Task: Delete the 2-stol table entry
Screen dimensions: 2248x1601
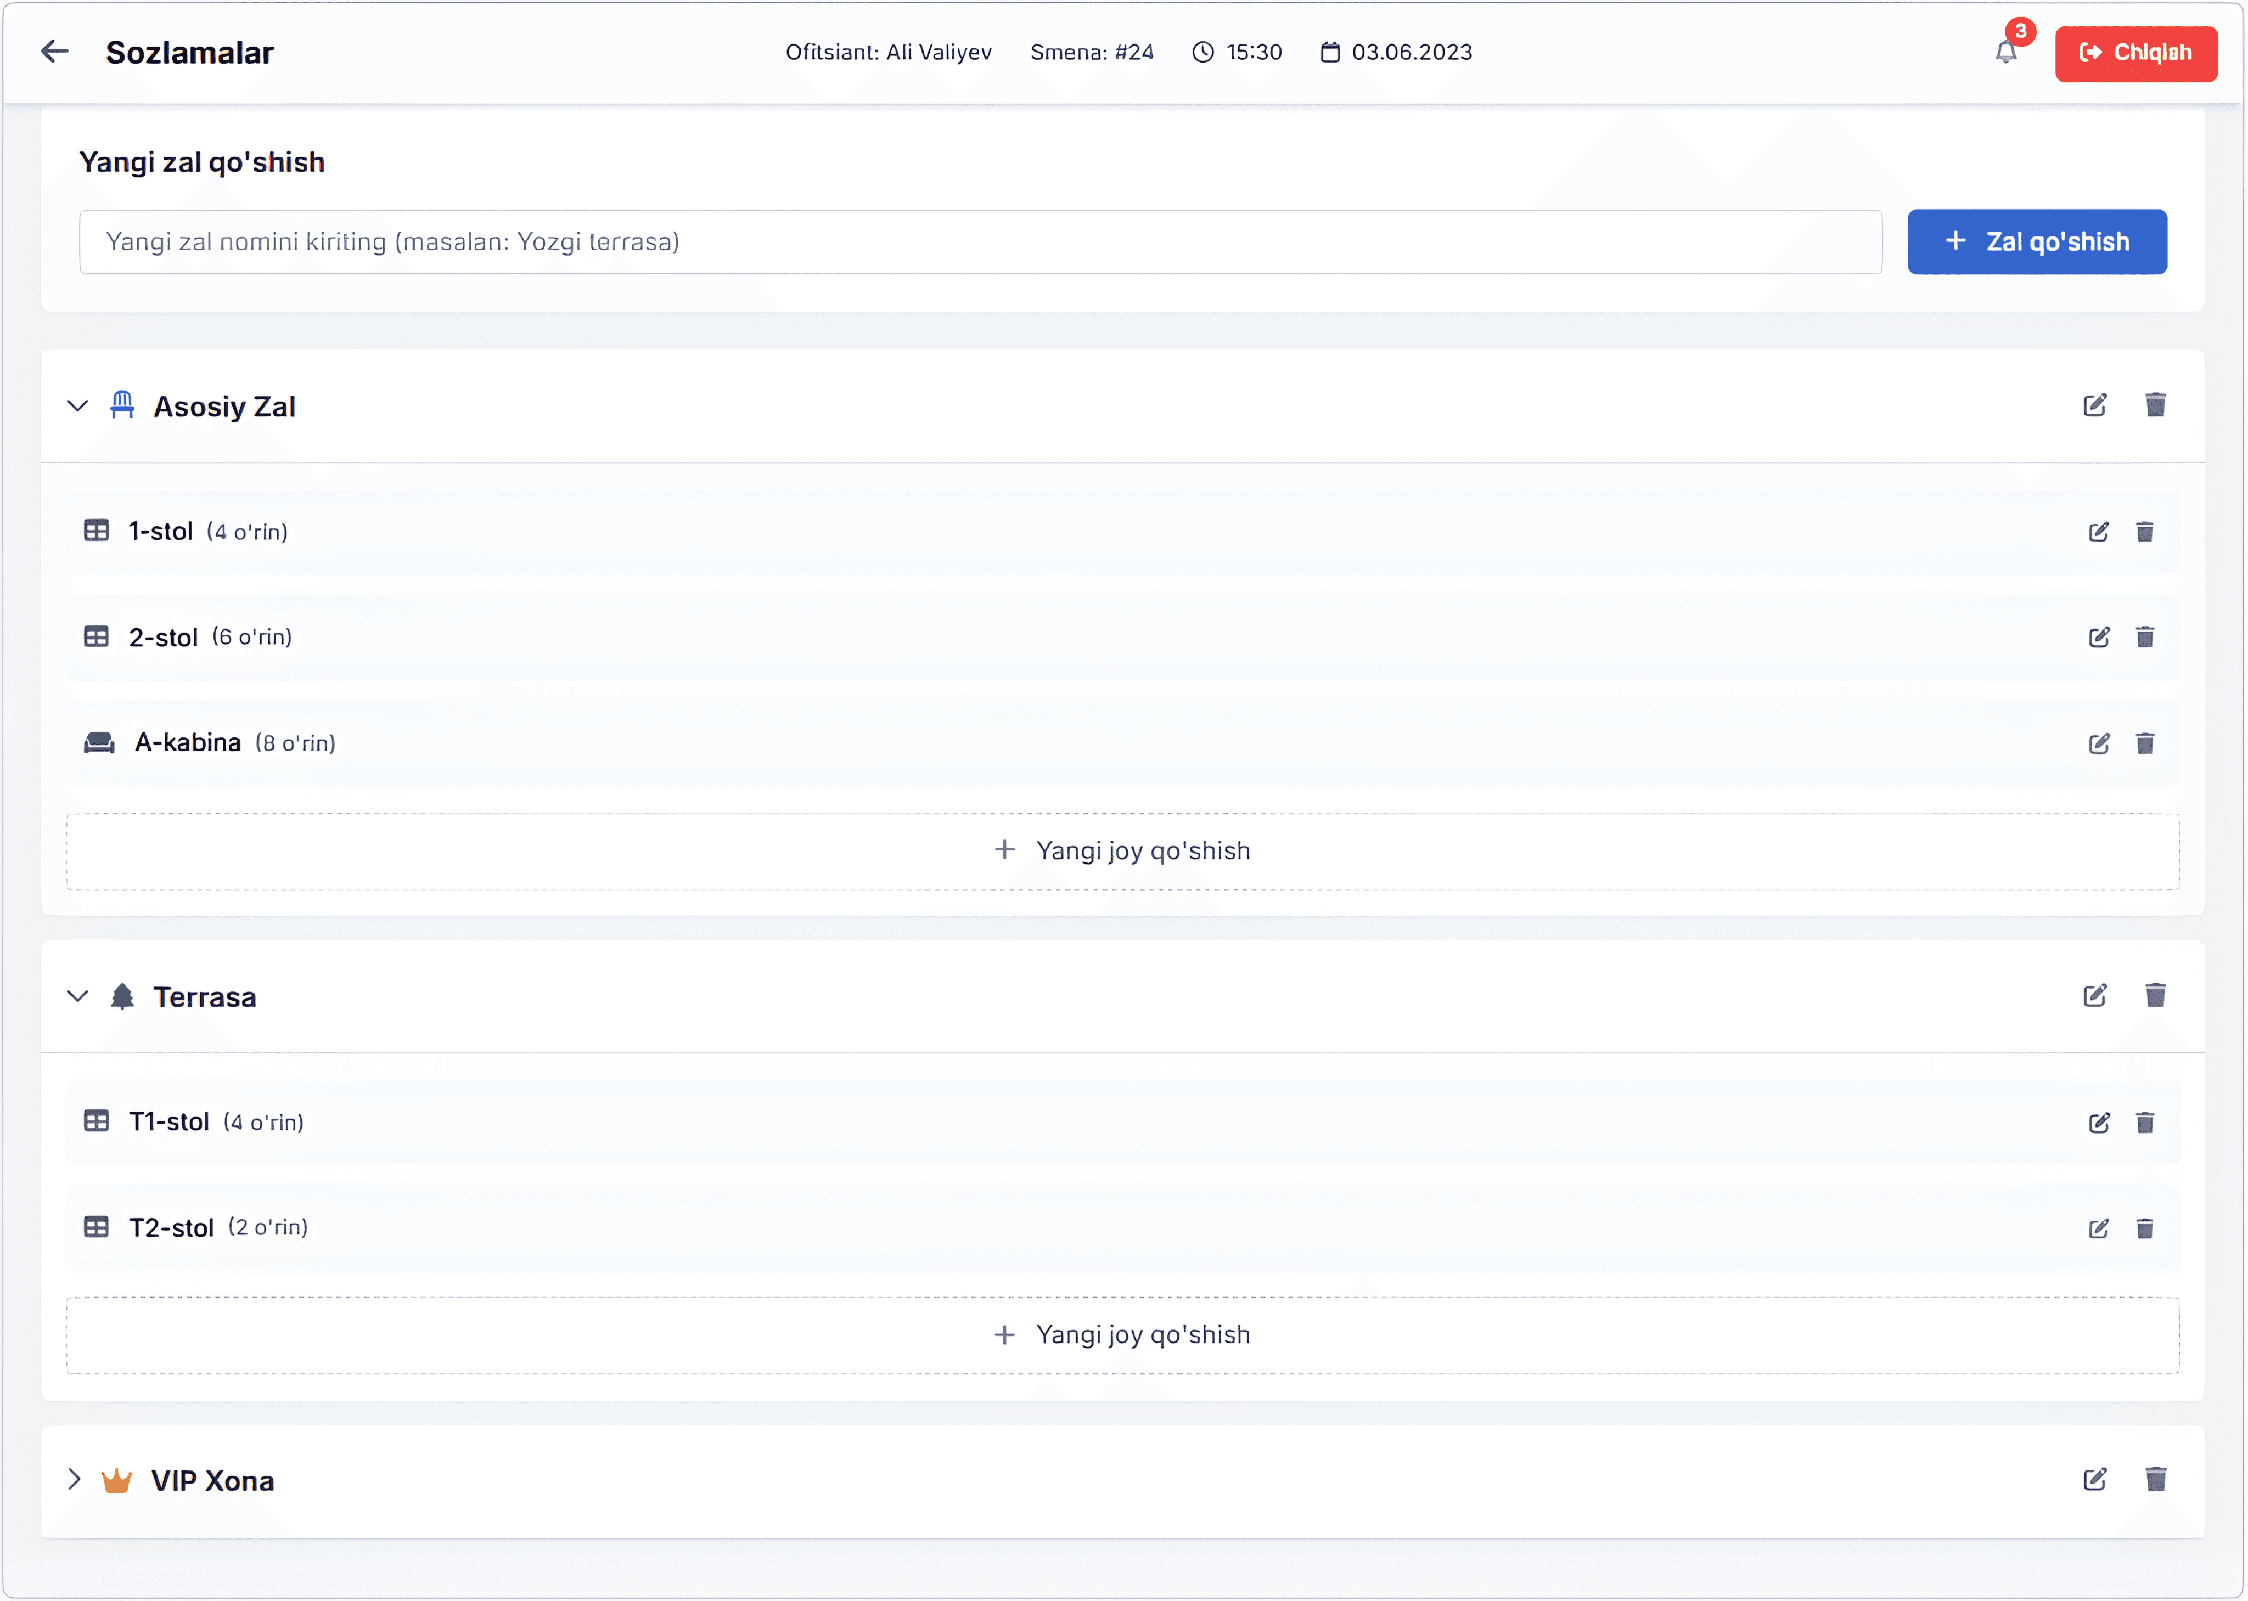Action: click(2144, 637)
